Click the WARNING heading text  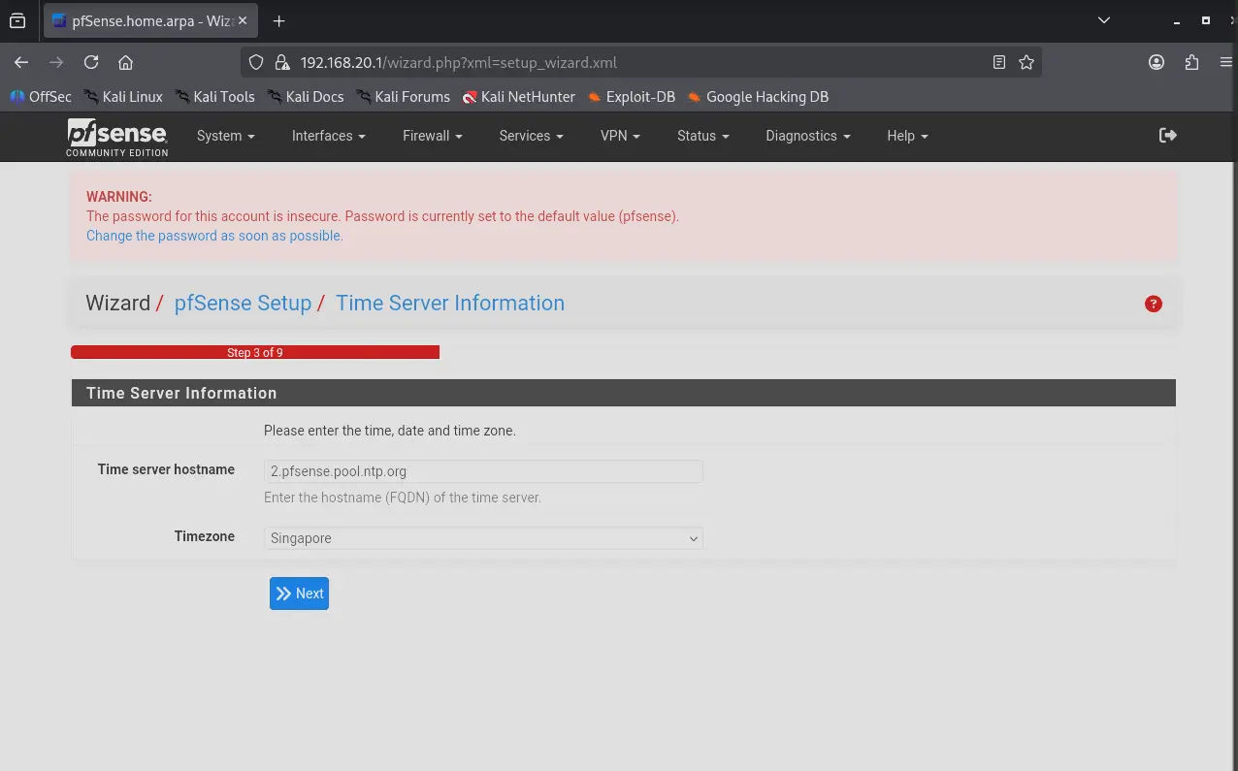[119, 197]
